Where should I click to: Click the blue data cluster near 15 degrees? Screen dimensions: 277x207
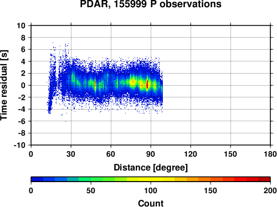click(x=52, y=83)
